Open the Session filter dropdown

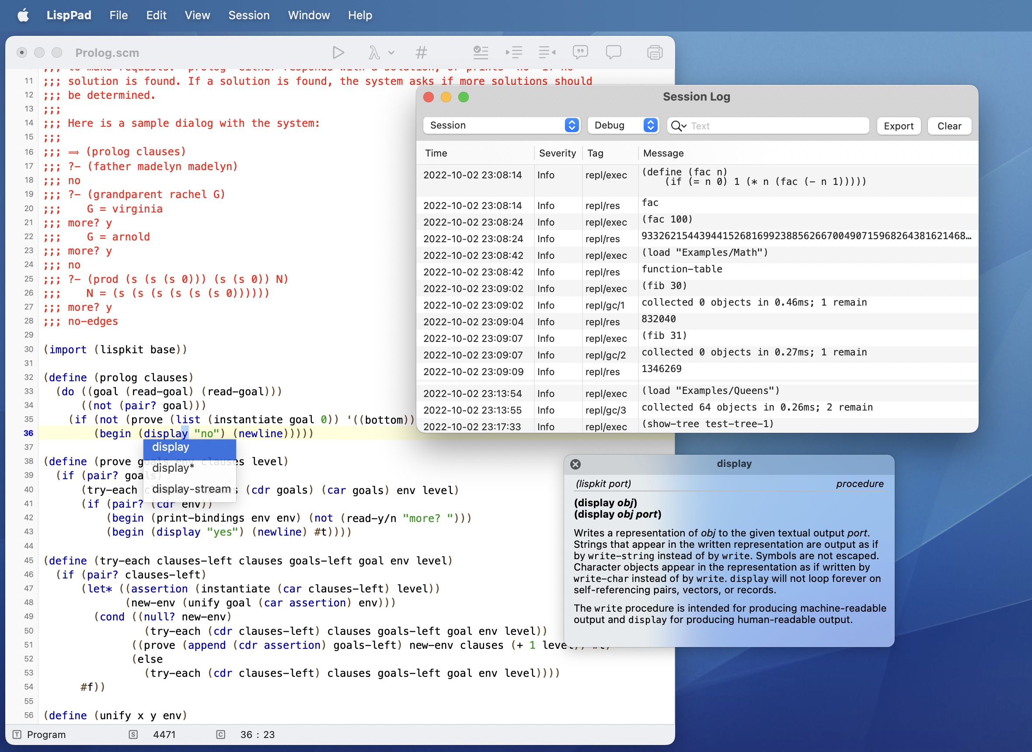pos(502,125)
